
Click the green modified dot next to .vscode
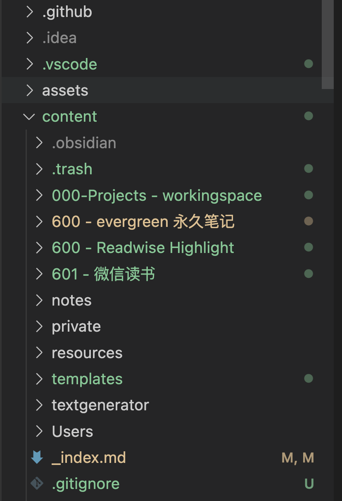click(x=309, y=64)
